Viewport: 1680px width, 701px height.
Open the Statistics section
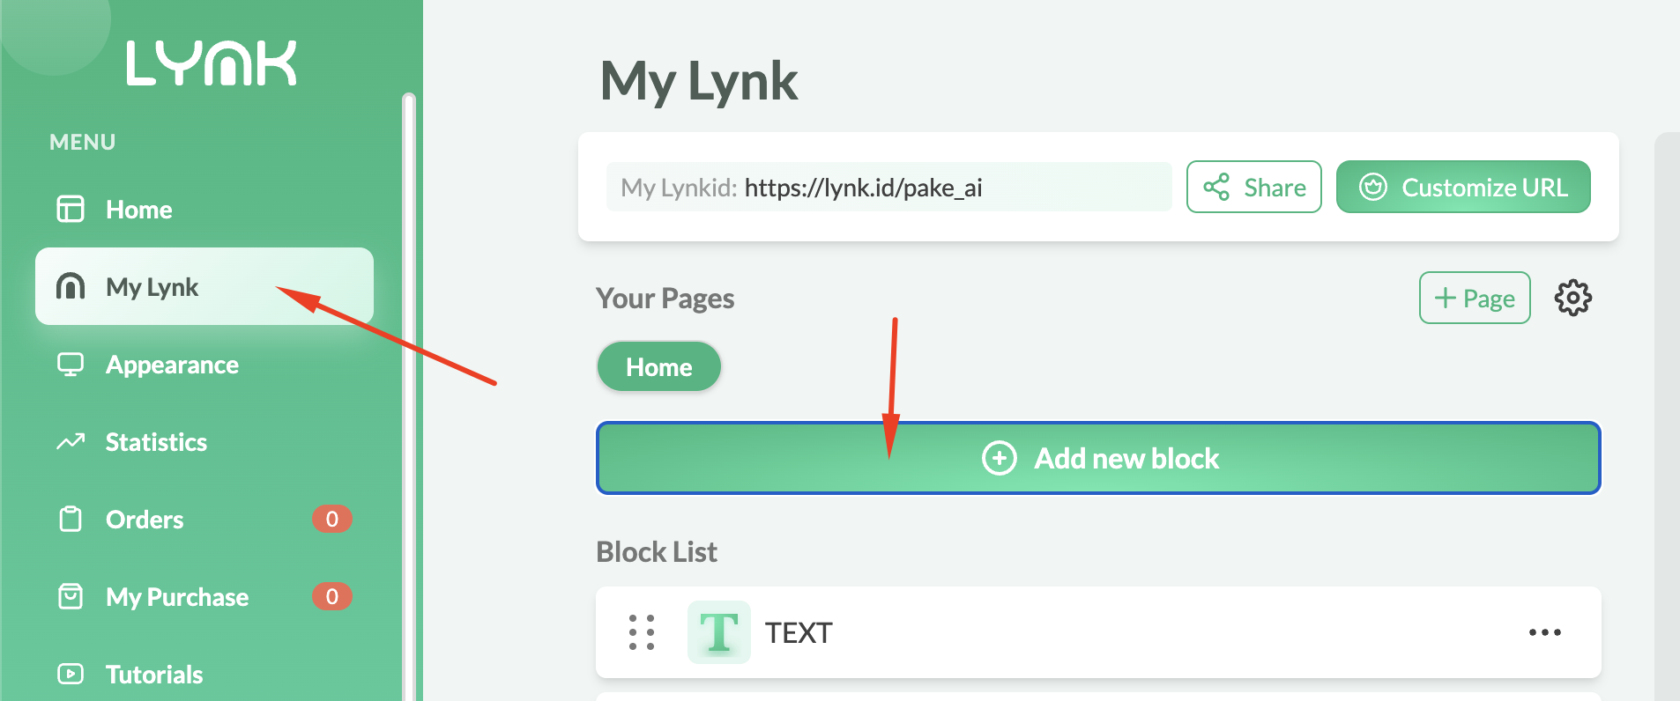pyautogui.click(x=156, y=442)
